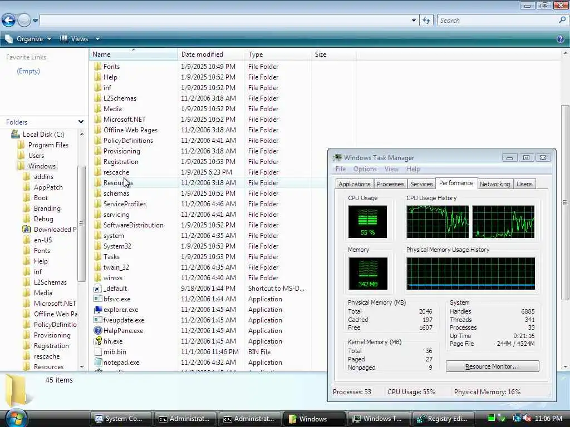Click the file list vertical scrollbar thumb
Viewport: 570px width, 427px height.
pos(565,202)
